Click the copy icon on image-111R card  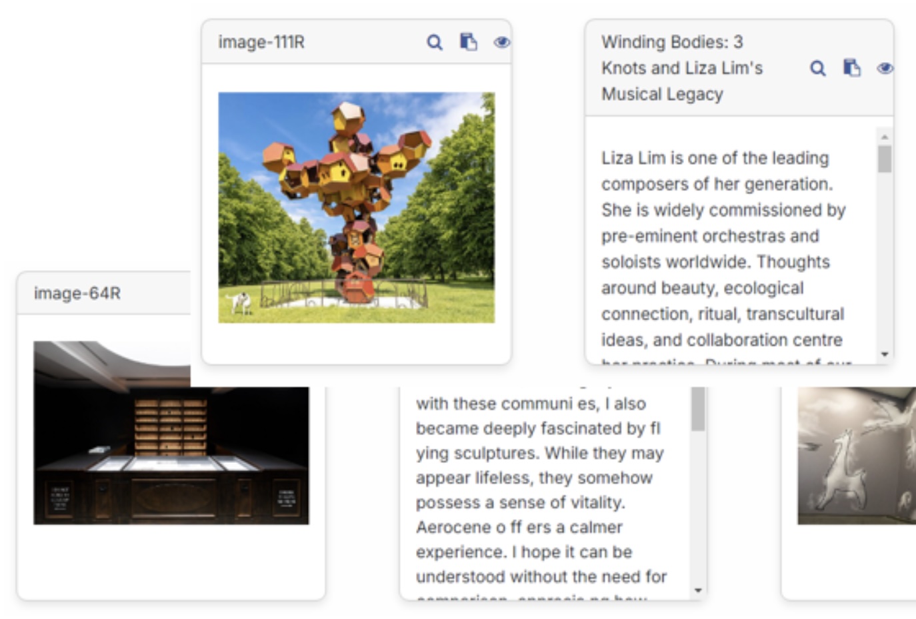tap(469, 42)
